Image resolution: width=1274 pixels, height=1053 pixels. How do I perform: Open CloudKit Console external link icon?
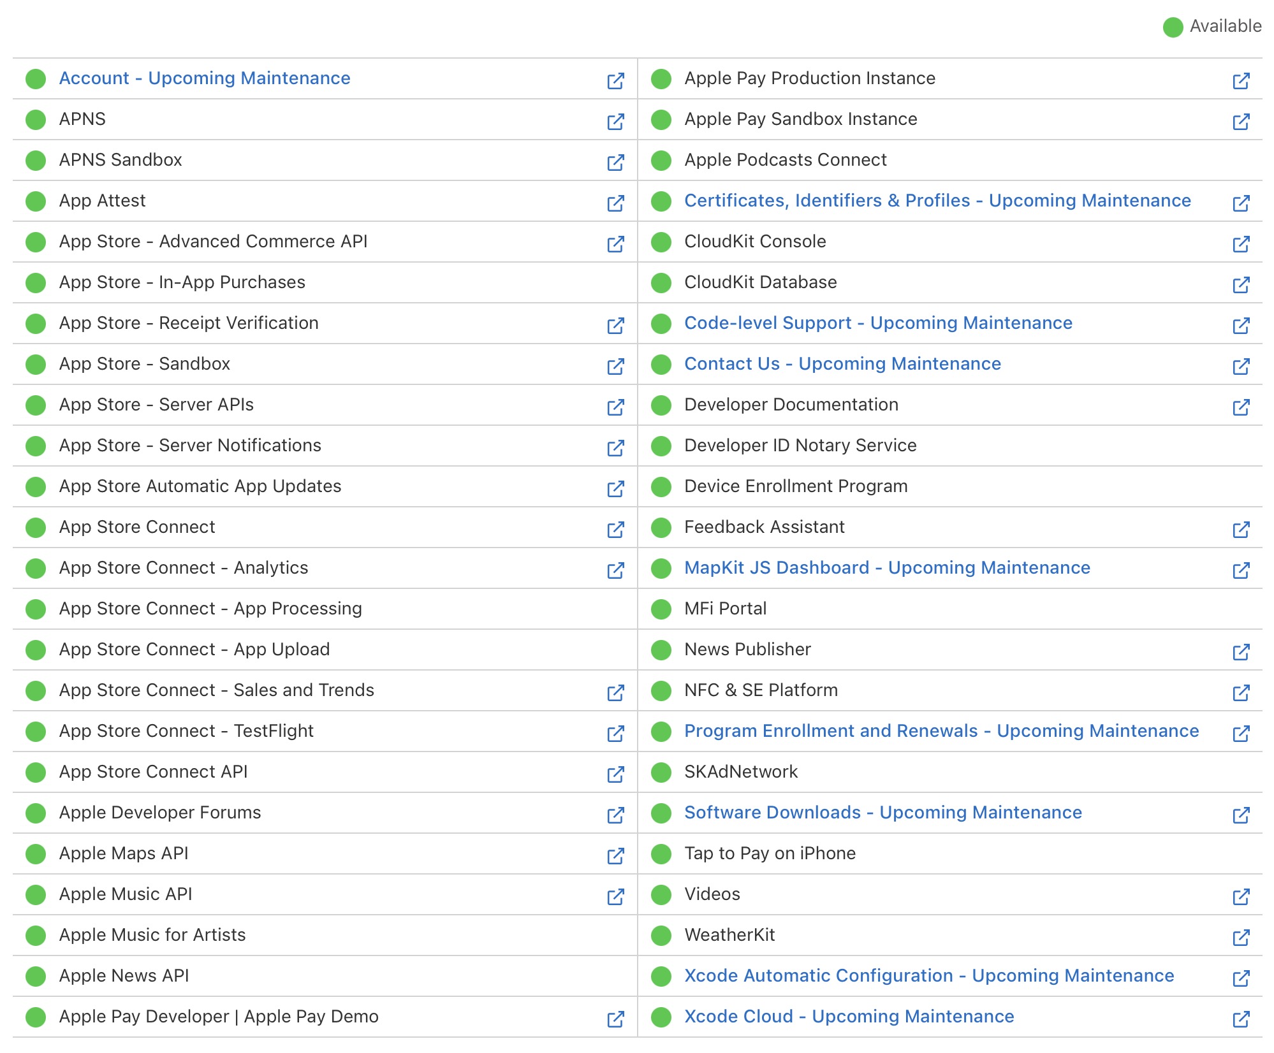coord(1241,243)
